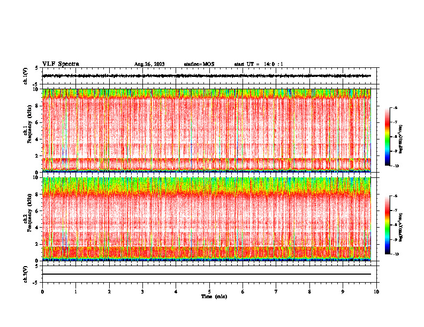Click the ch.1(V) axis label
424x327 pixels.
(26, 76)
